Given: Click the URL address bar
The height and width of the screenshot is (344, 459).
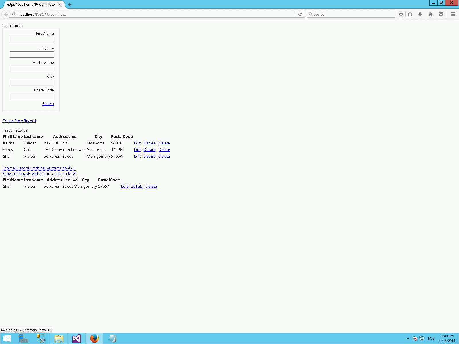Looking at the screenshot, I should pos(156,14).
